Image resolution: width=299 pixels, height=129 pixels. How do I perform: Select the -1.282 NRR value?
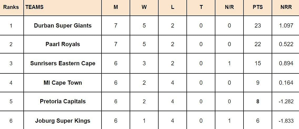point(286,101)
